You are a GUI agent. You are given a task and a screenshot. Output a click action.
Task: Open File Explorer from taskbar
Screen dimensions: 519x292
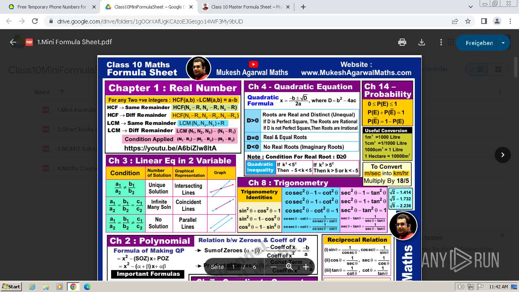click(46, 287)
